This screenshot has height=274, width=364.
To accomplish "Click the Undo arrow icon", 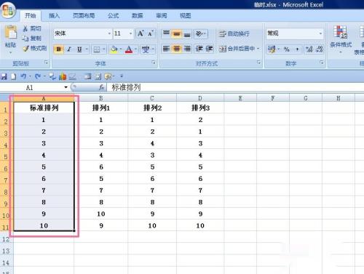I will 23,76.
